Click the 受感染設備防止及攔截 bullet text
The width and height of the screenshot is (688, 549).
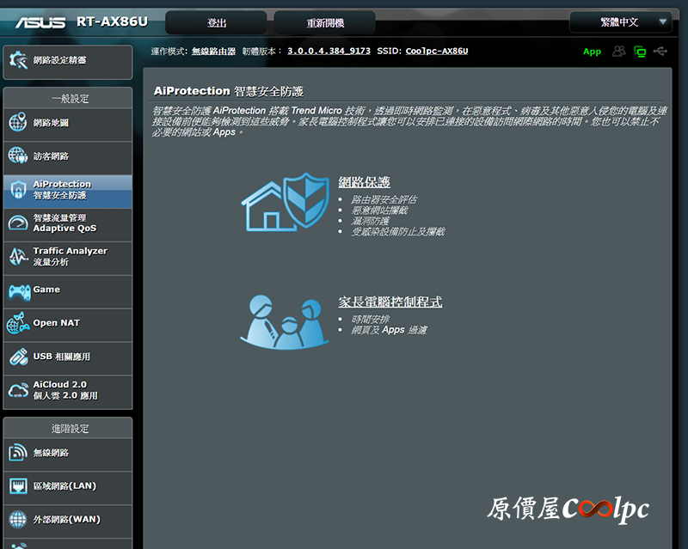point(398,231)
